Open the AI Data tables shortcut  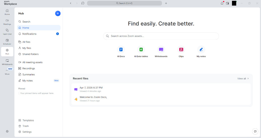(141, 49)
